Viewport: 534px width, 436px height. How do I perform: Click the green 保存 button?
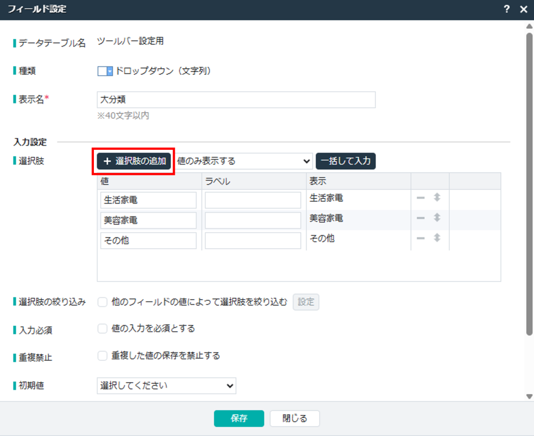click(x=239, y=418)
